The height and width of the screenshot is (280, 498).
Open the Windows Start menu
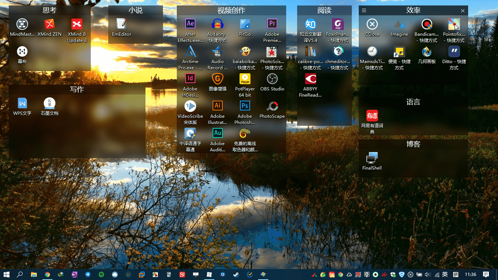click(x=7, y=275)
